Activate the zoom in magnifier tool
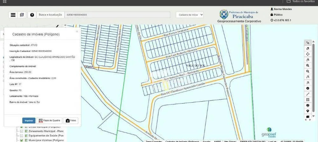Viewport: 318px width, 142px height. 308,65
